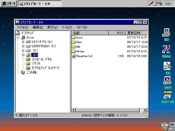Viewport: 175px width, 131px height.
Task: Open the ファイル(F) menu
Action: click(x=23, y=27)
